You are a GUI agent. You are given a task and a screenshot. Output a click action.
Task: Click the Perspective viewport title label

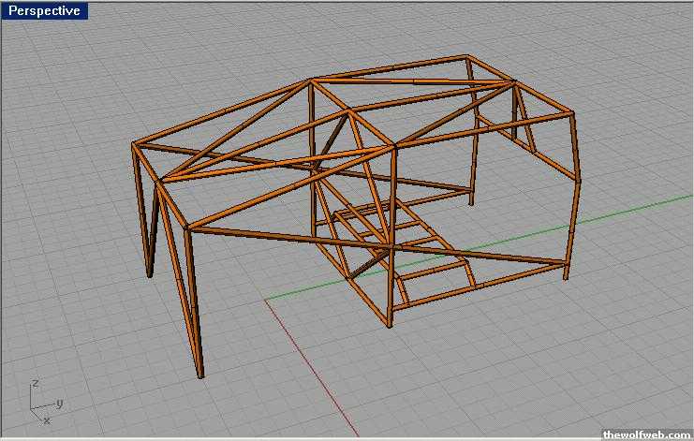click(44, 11)
